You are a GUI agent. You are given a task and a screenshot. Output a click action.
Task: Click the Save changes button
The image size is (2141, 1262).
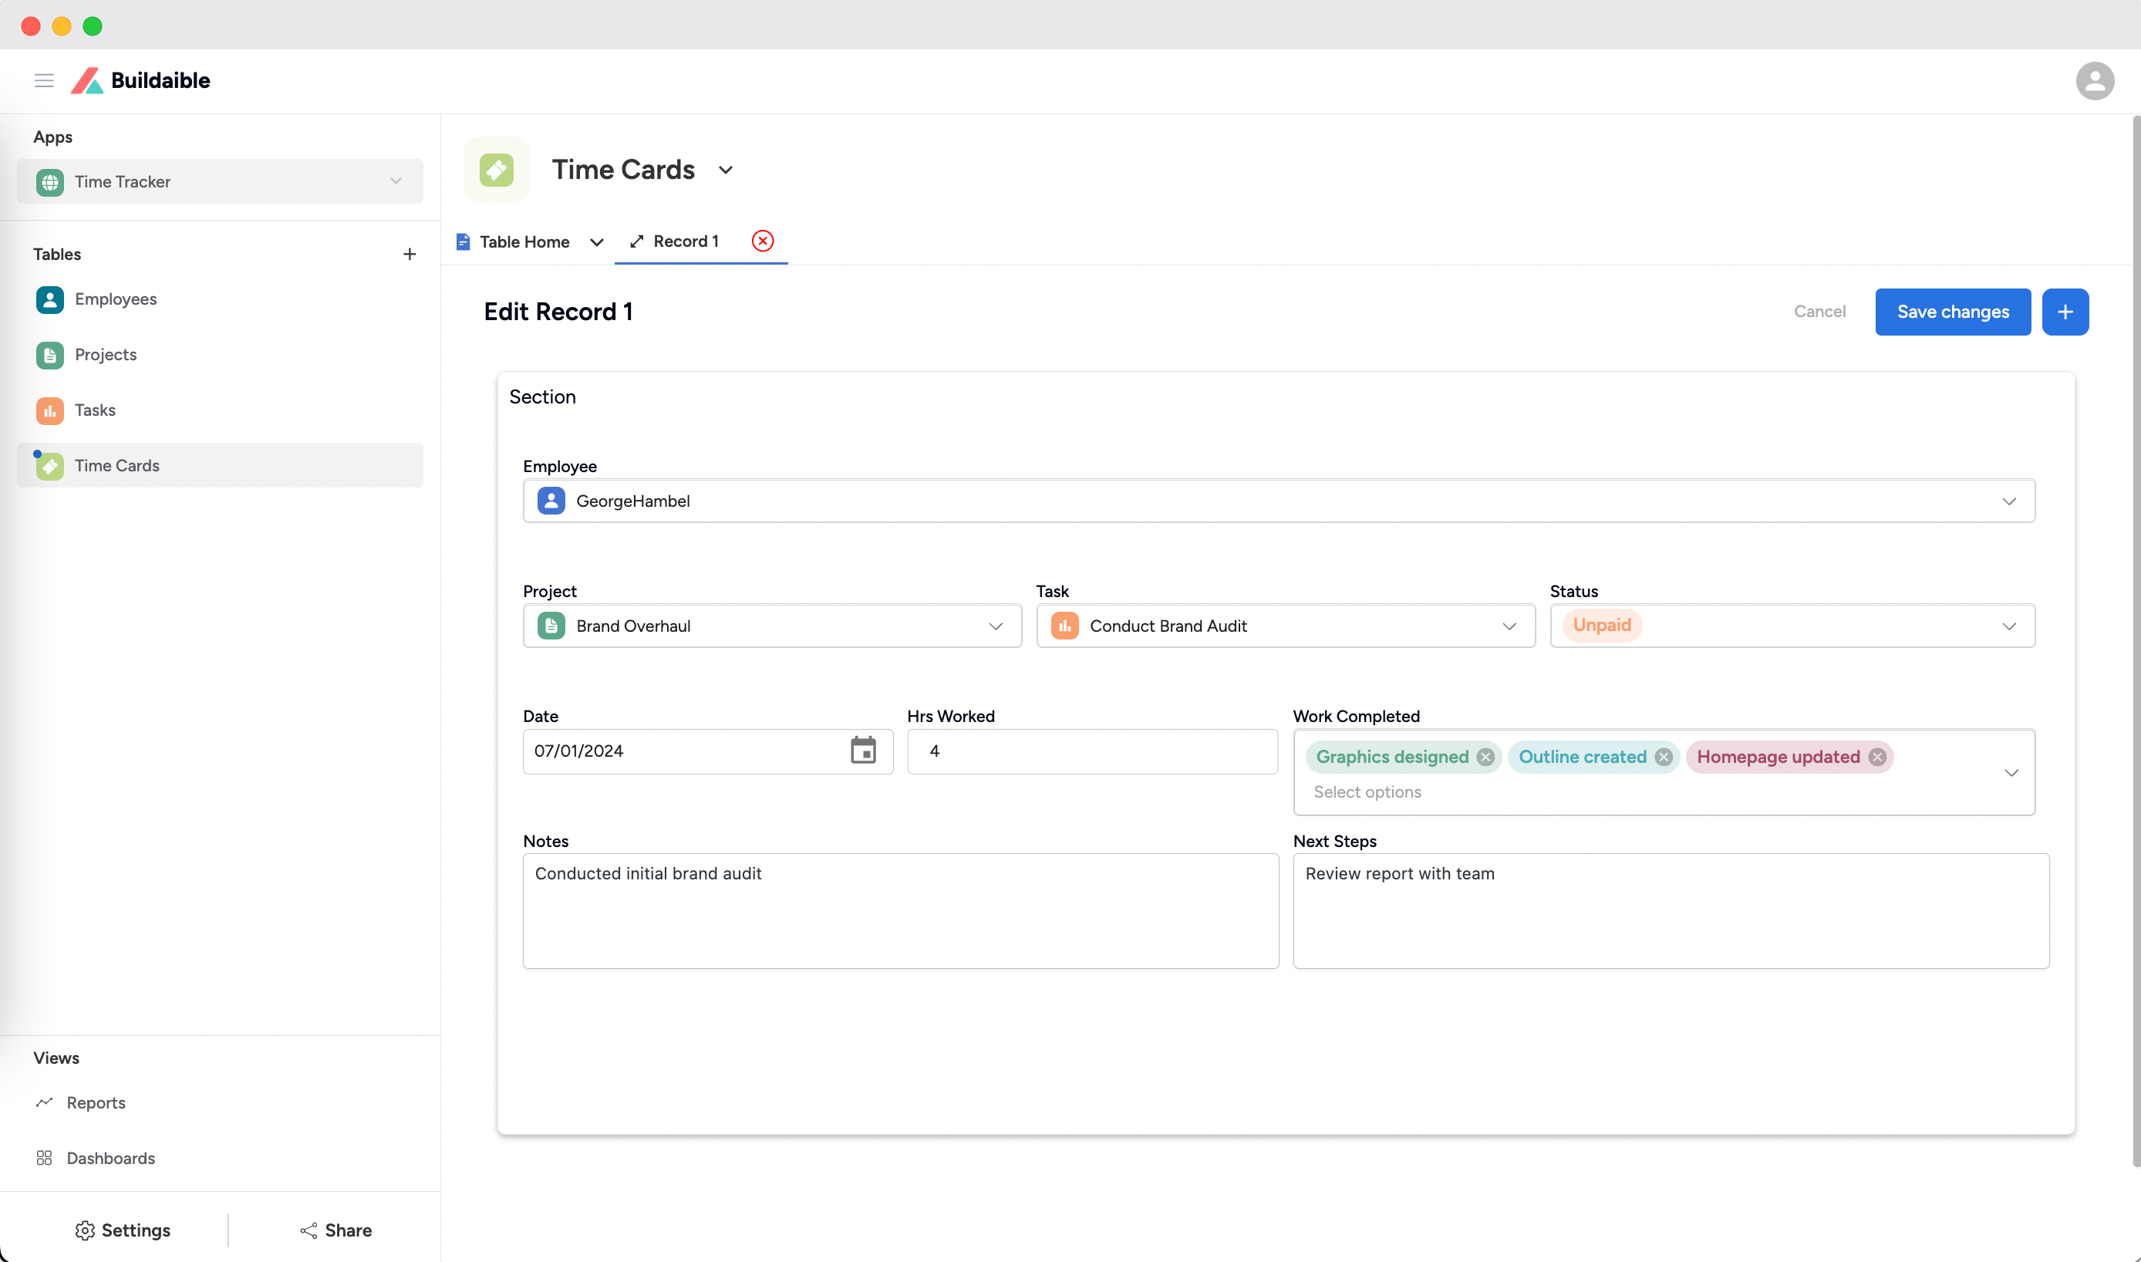(x=1953, y=312)
